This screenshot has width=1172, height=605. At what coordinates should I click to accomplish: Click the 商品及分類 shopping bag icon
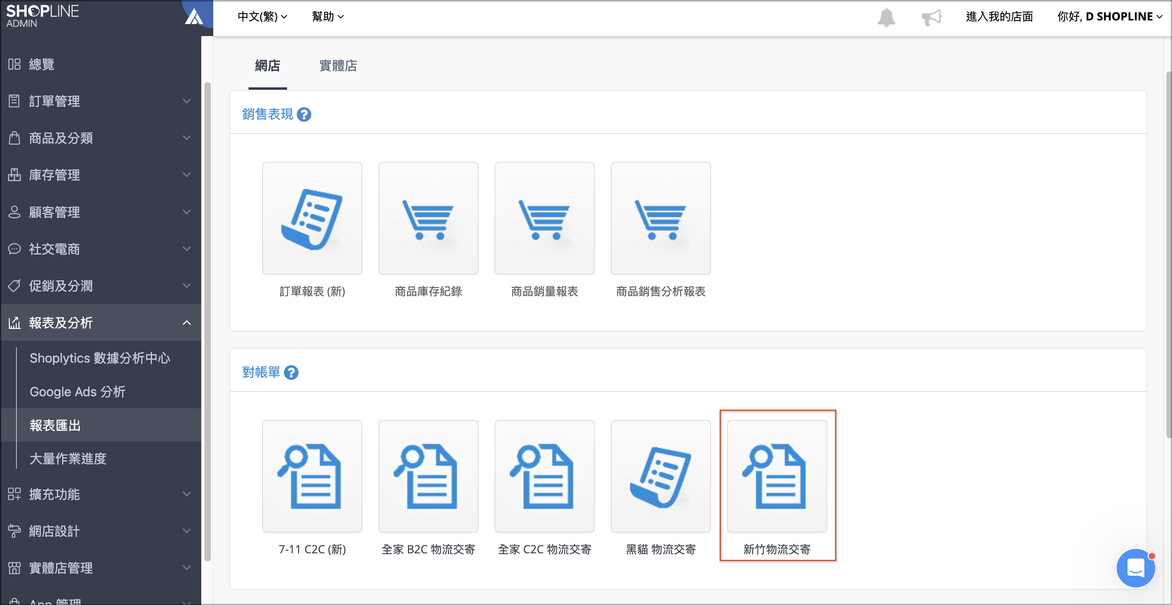(14, 138)
